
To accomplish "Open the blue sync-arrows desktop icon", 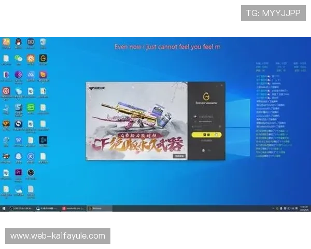I will tap(19, 124).
